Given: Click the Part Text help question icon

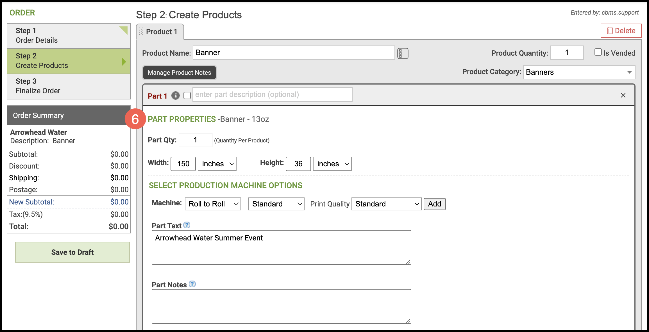Looking at the screenshot, I should (x=187, y=225).
